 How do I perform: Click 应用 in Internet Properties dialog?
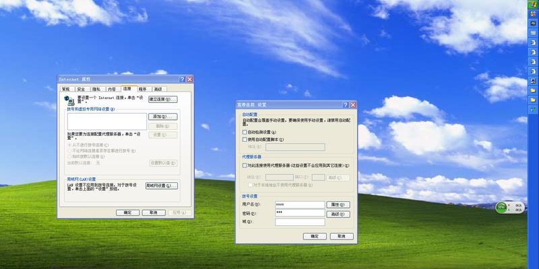point(180,213)
